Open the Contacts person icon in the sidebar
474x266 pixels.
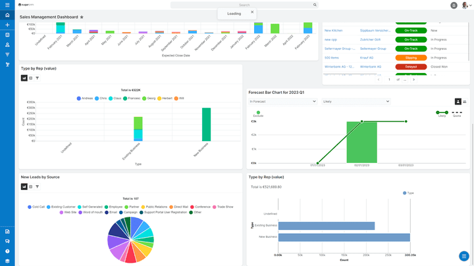click(x=7, y=45)
